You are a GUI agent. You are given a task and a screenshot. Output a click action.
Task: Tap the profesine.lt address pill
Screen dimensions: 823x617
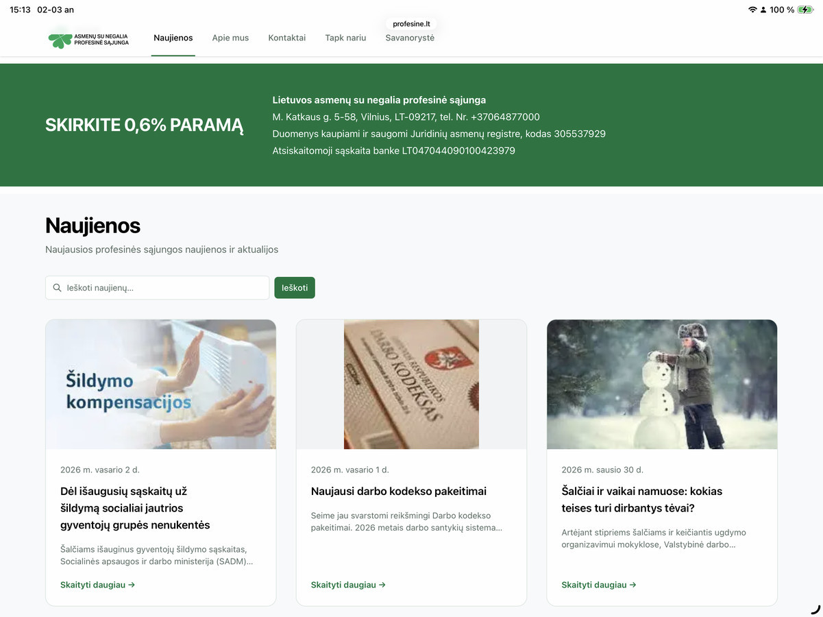click(411, 24)
